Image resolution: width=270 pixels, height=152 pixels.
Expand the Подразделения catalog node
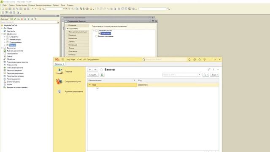click(5, 42)
